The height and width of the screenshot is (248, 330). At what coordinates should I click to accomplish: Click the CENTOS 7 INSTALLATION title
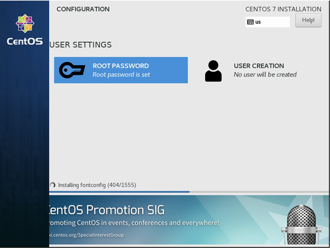coord(283,9)
